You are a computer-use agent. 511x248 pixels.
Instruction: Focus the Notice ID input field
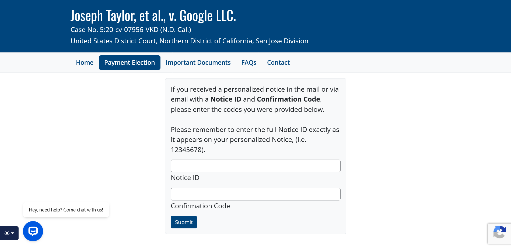coord(255,166)
